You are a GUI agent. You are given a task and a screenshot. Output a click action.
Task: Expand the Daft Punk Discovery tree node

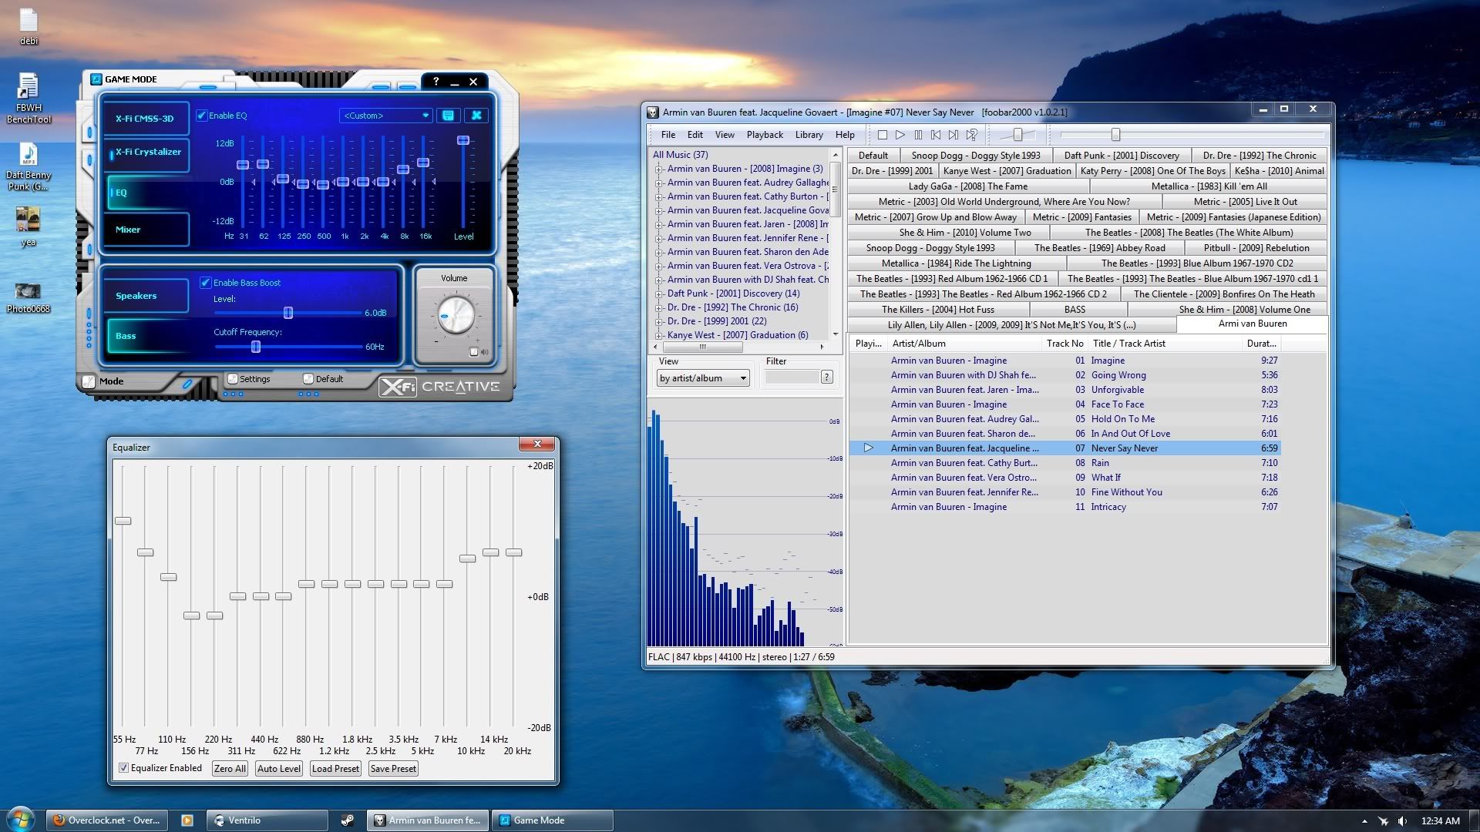(658, 293)
